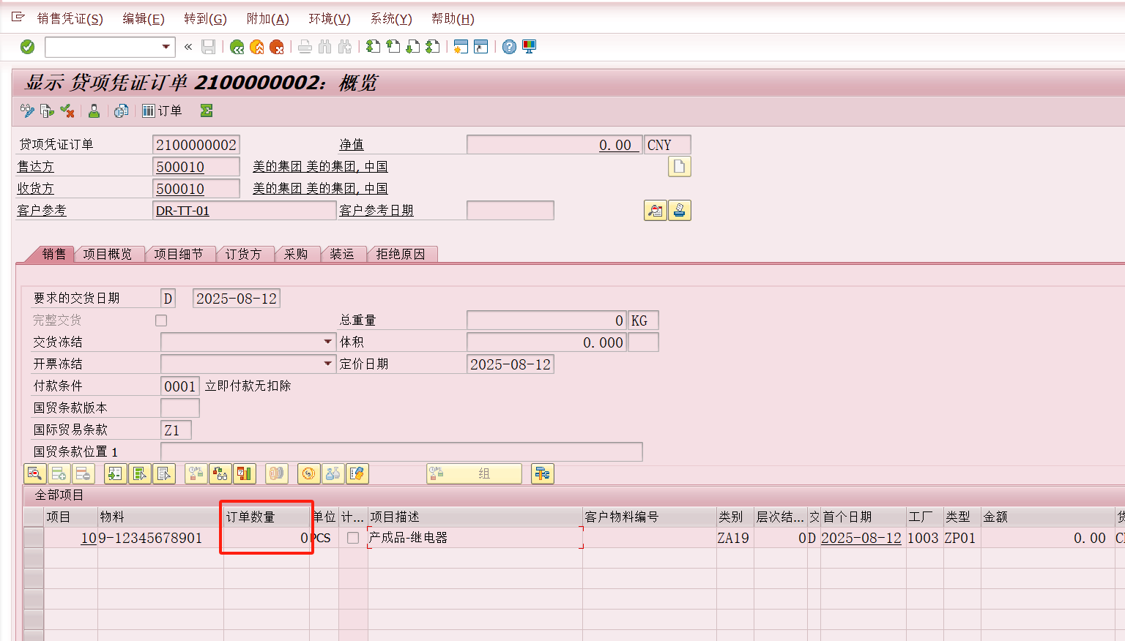Click the Delete Item row-minus icon
Image resolution: width=1125 pixels, height=641 pixels.
[83, 473]
